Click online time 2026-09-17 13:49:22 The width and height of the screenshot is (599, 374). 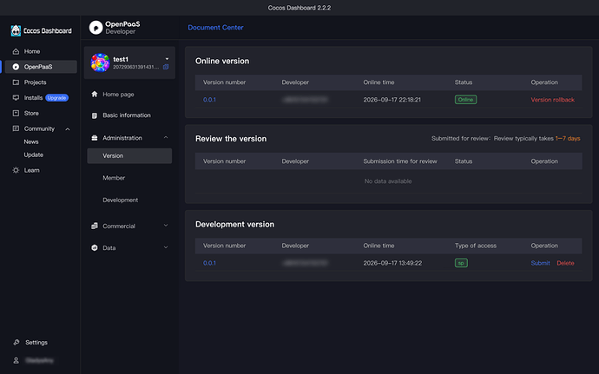pyautogui.click(x=392, y=263)
